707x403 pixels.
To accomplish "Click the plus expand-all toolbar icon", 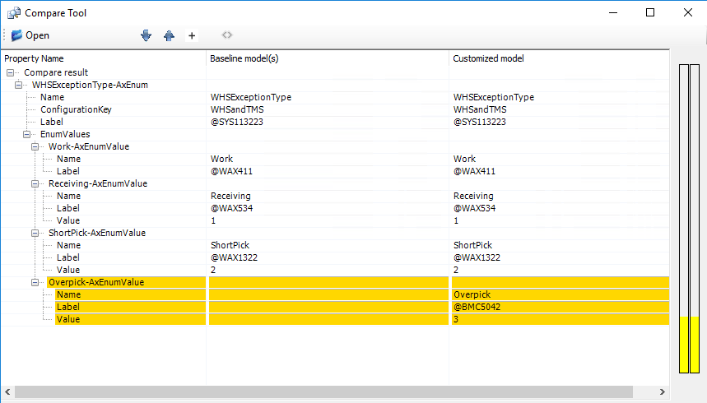I will tap(192, 35).
